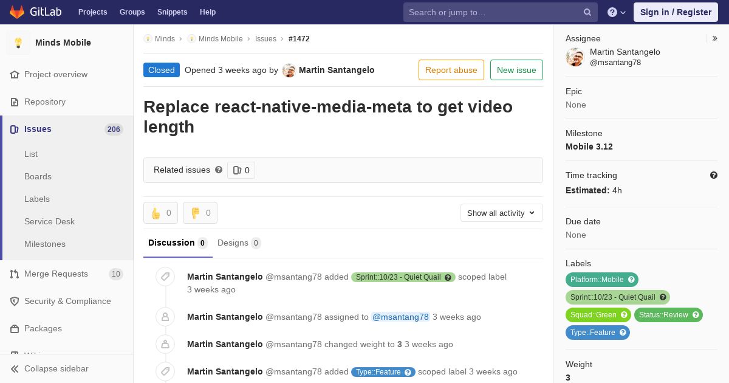729x383 pixels.
Task: Click Help in the top navigation
Action: pyautogui.click(x=208, y=12)
